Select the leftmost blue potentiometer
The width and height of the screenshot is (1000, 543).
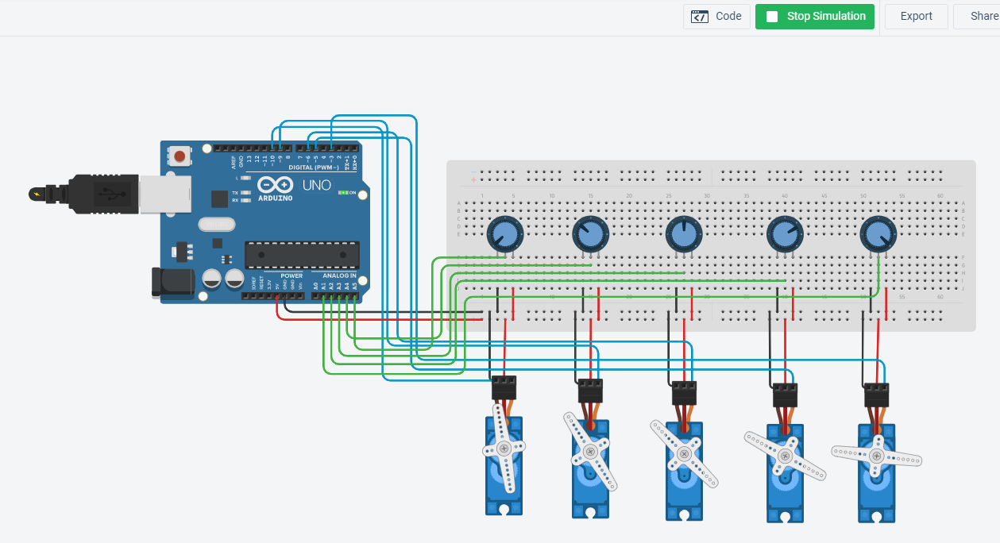point(504,232)
